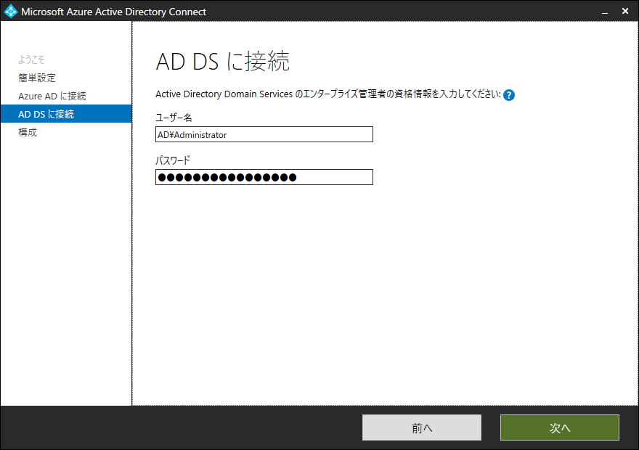Viewport: 639px width, 450px height.
Task: Select 簡単設定 in the sidebar
Action: tap(37, 78)
